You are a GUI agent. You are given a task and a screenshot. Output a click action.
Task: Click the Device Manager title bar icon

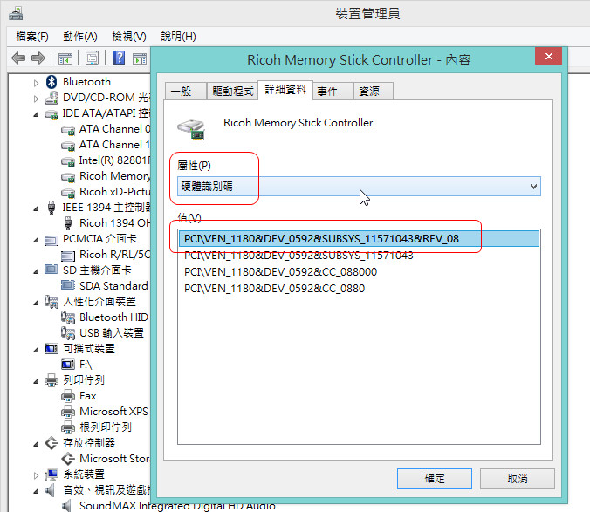(16, 14)
